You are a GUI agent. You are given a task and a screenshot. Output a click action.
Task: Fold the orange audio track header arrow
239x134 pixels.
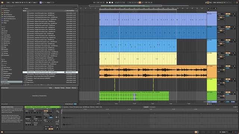(x=208, y=66)
